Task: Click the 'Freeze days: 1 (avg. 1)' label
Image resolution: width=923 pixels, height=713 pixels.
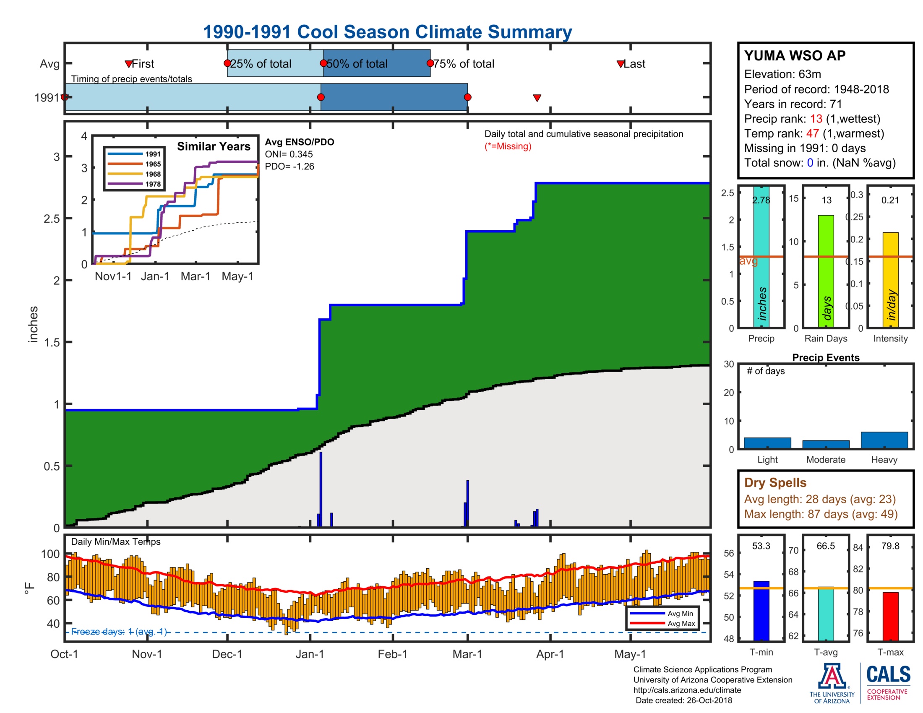Action: tap(120, 632)
